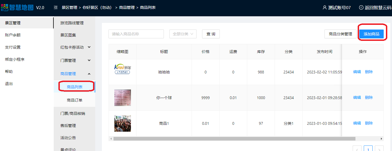
Task: Click the 智慧地图 logo icon
Action: (5, 7)
